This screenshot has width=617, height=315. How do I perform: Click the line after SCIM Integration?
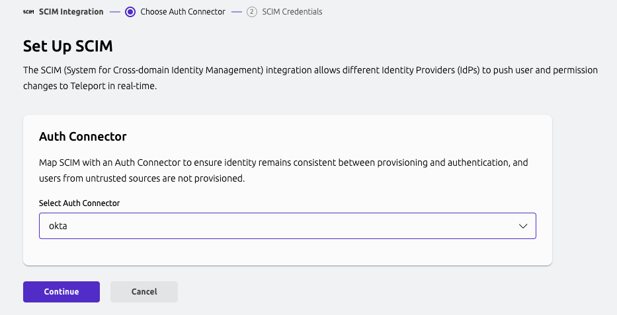coord(114,12)
